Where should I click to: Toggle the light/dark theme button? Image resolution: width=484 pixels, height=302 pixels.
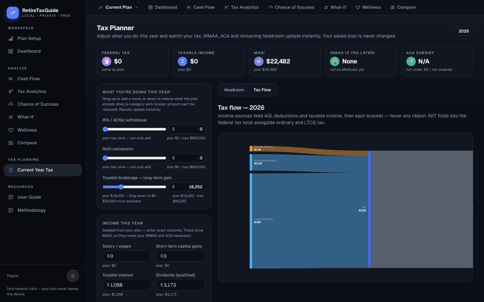click(73, 276)
